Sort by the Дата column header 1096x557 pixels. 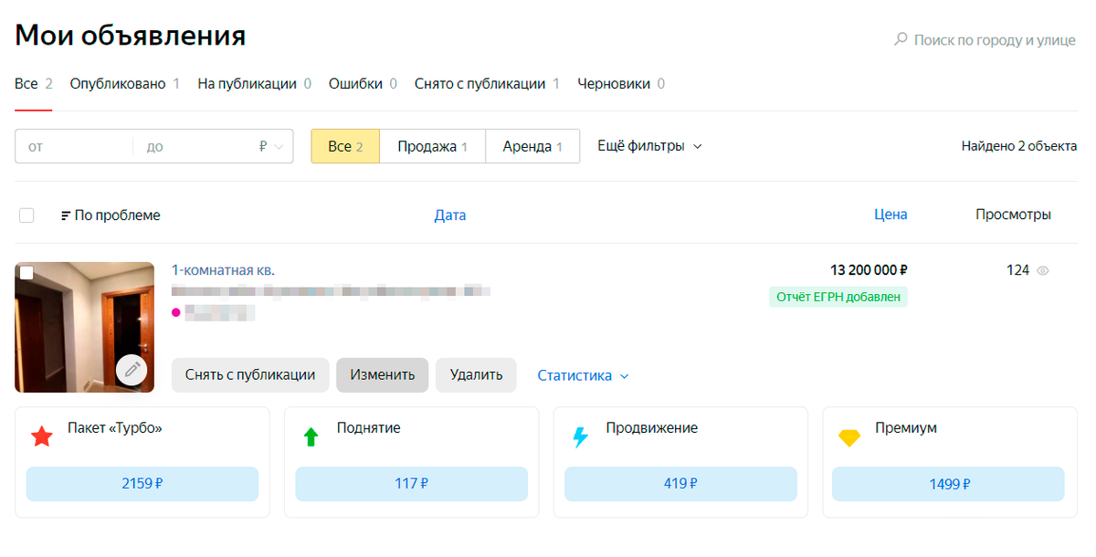coord(450,215)
